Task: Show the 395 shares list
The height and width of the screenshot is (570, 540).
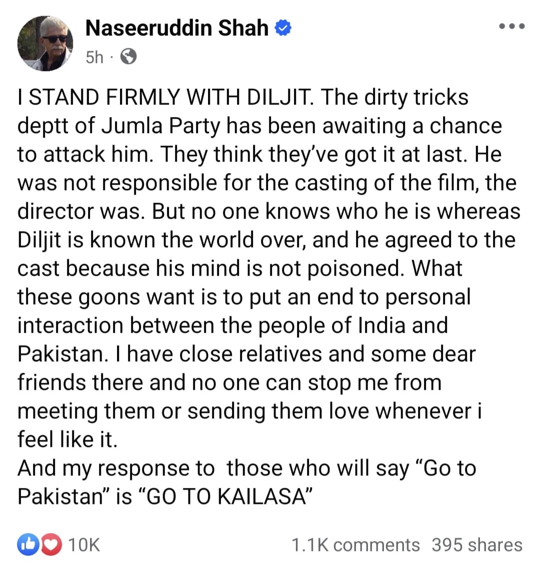Action: tap(476, 544)
